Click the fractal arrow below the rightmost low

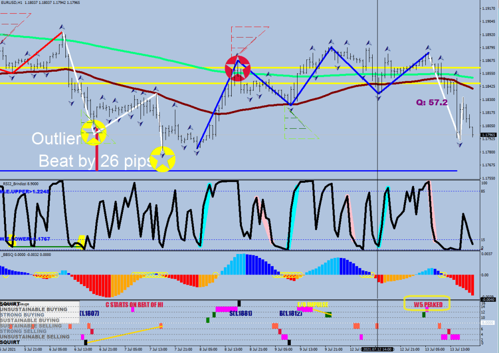(x=459, y=145)
